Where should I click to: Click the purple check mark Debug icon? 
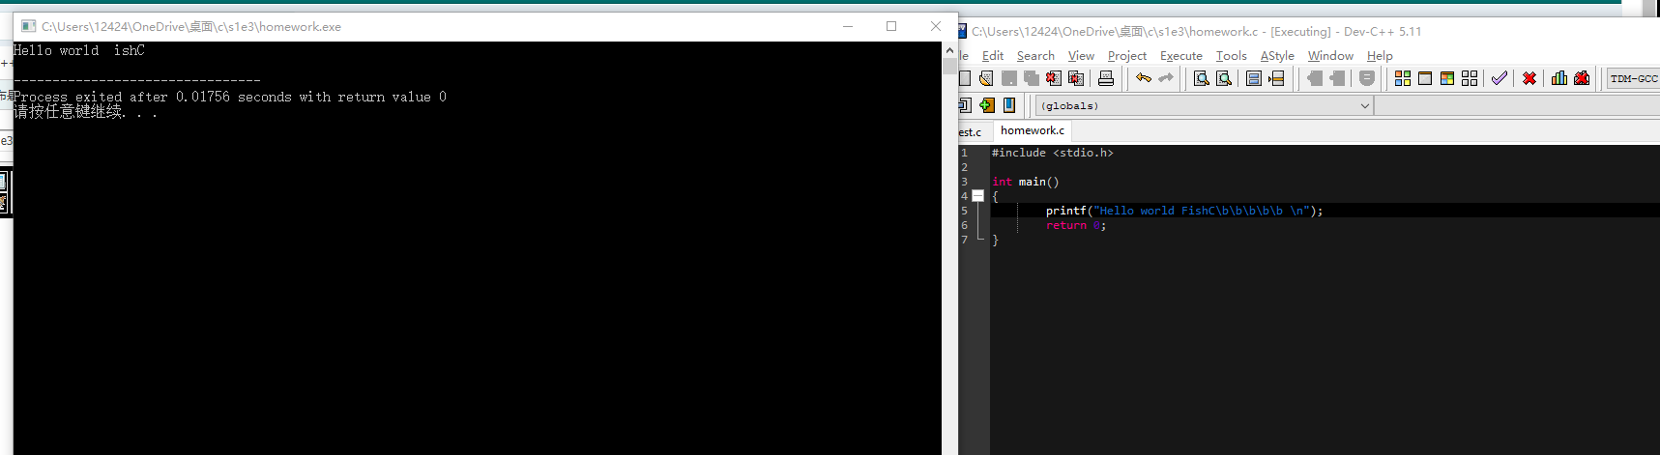pyautogui.click(x=1499, y=78)
